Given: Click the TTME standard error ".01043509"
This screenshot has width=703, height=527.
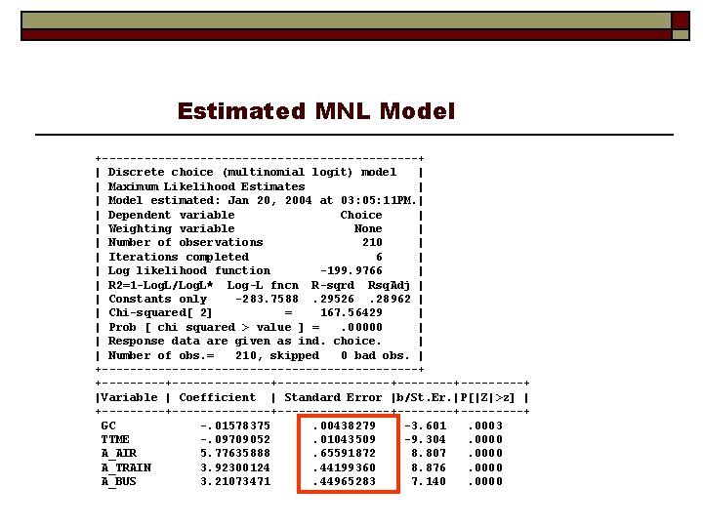Looking at the screenshot, I should pos(344,439).
